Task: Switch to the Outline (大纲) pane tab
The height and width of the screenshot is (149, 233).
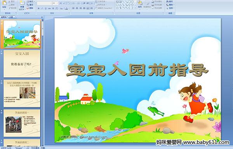Action: pos(11,17)
